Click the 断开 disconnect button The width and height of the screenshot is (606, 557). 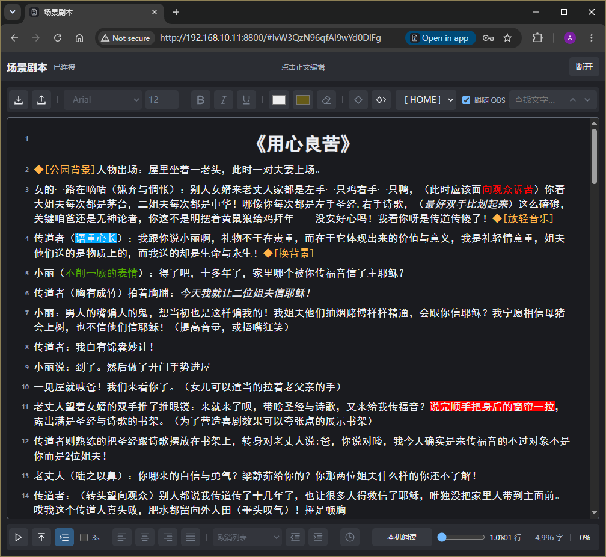coord(584,67)
